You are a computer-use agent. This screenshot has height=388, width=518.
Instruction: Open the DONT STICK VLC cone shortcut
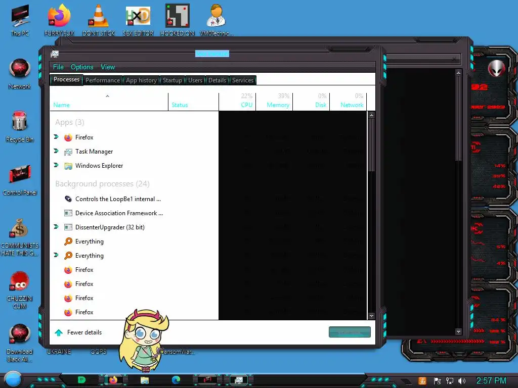pos(99,20)
